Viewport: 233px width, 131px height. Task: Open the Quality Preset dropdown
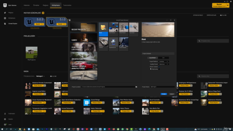[x=163, y=64]
